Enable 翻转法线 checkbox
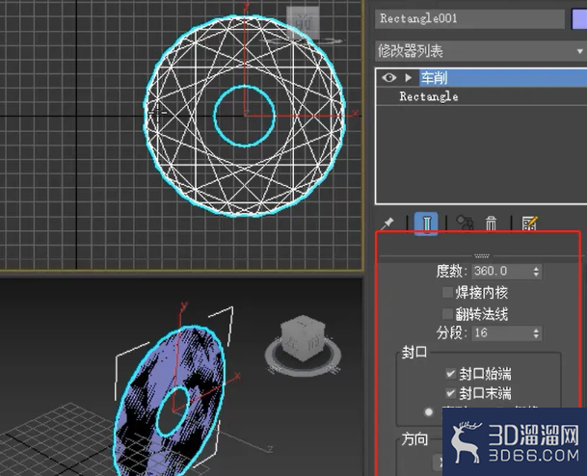This screenshot has height=476, width=587. click(x=447, y=313)
